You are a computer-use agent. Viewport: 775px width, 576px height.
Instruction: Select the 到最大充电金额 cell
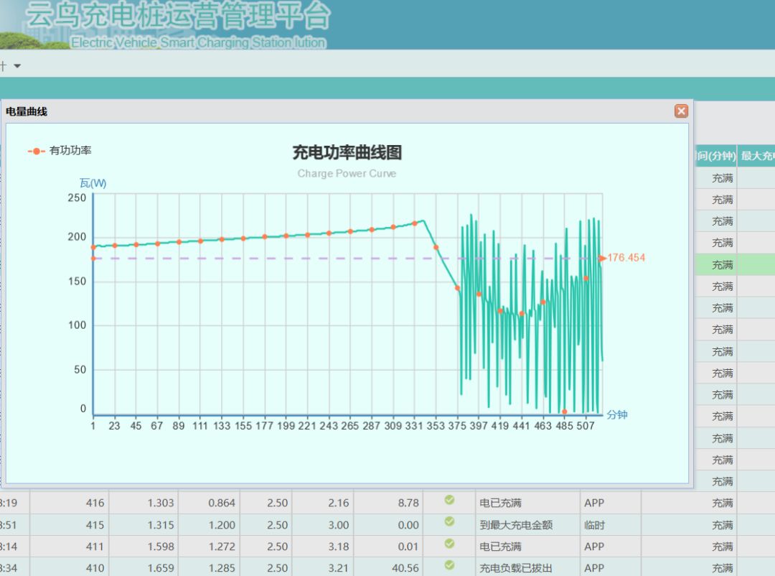[x=527, y=525]
